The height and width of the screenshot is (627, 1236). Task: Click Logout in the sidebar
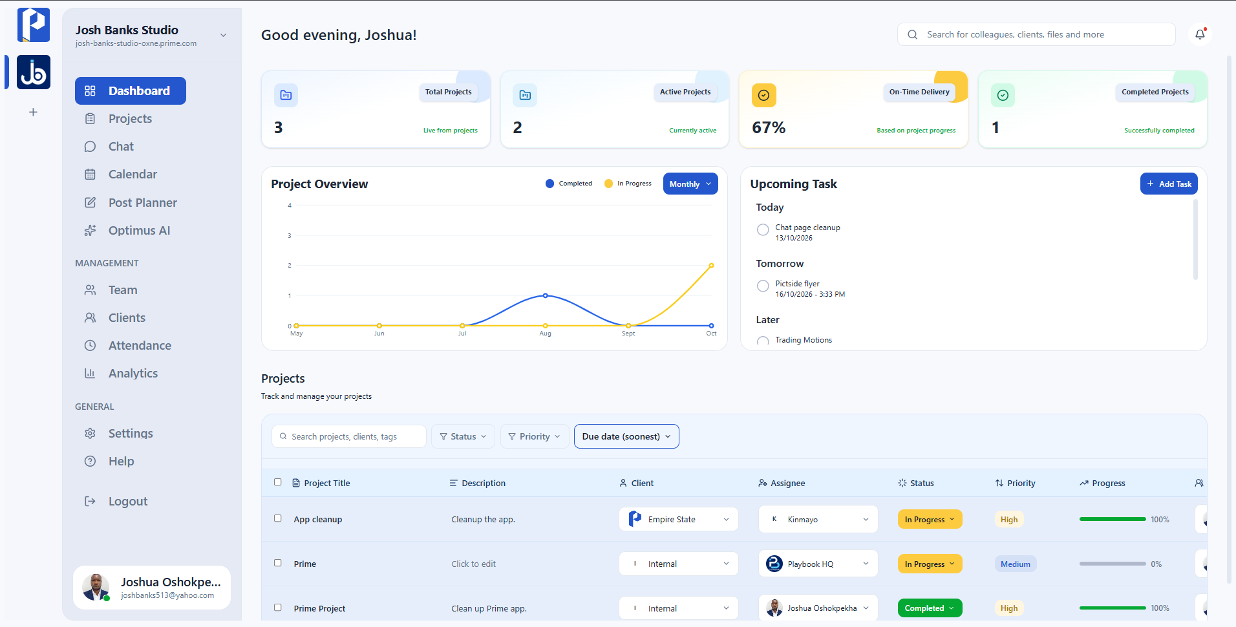click(127, 502)
